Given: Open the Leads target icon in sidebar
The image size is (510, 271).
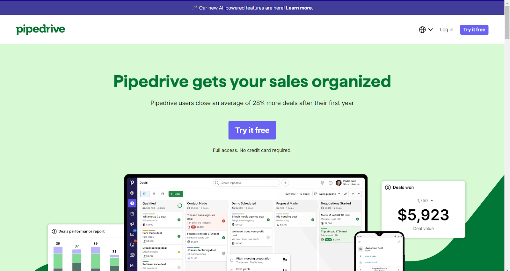Looking at the screenshot, I should click(x=132, y=193).
